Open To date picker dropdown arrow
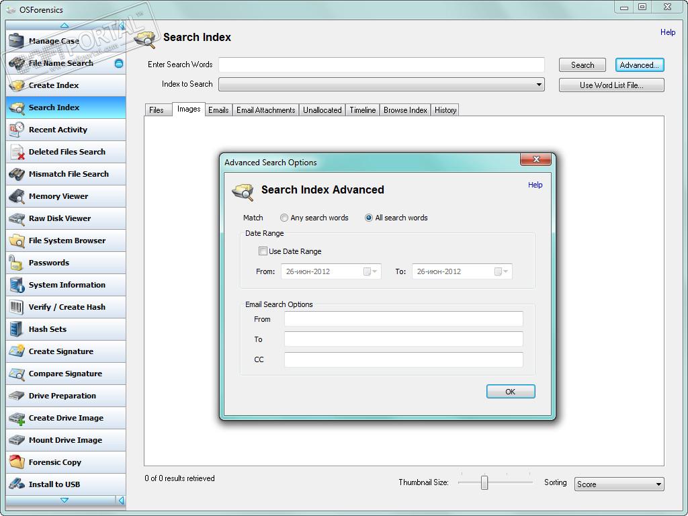The image size is (688, 516). click(505, 271)
